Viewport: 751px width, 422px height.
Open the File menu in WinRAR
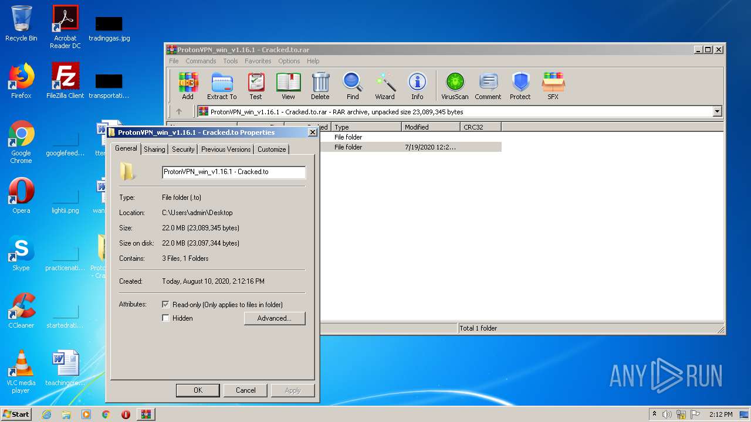pos(174,61)
